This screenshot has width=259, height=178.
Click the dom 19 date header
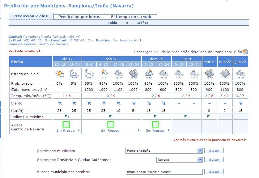pyautogui.click(x=156, y=59)
